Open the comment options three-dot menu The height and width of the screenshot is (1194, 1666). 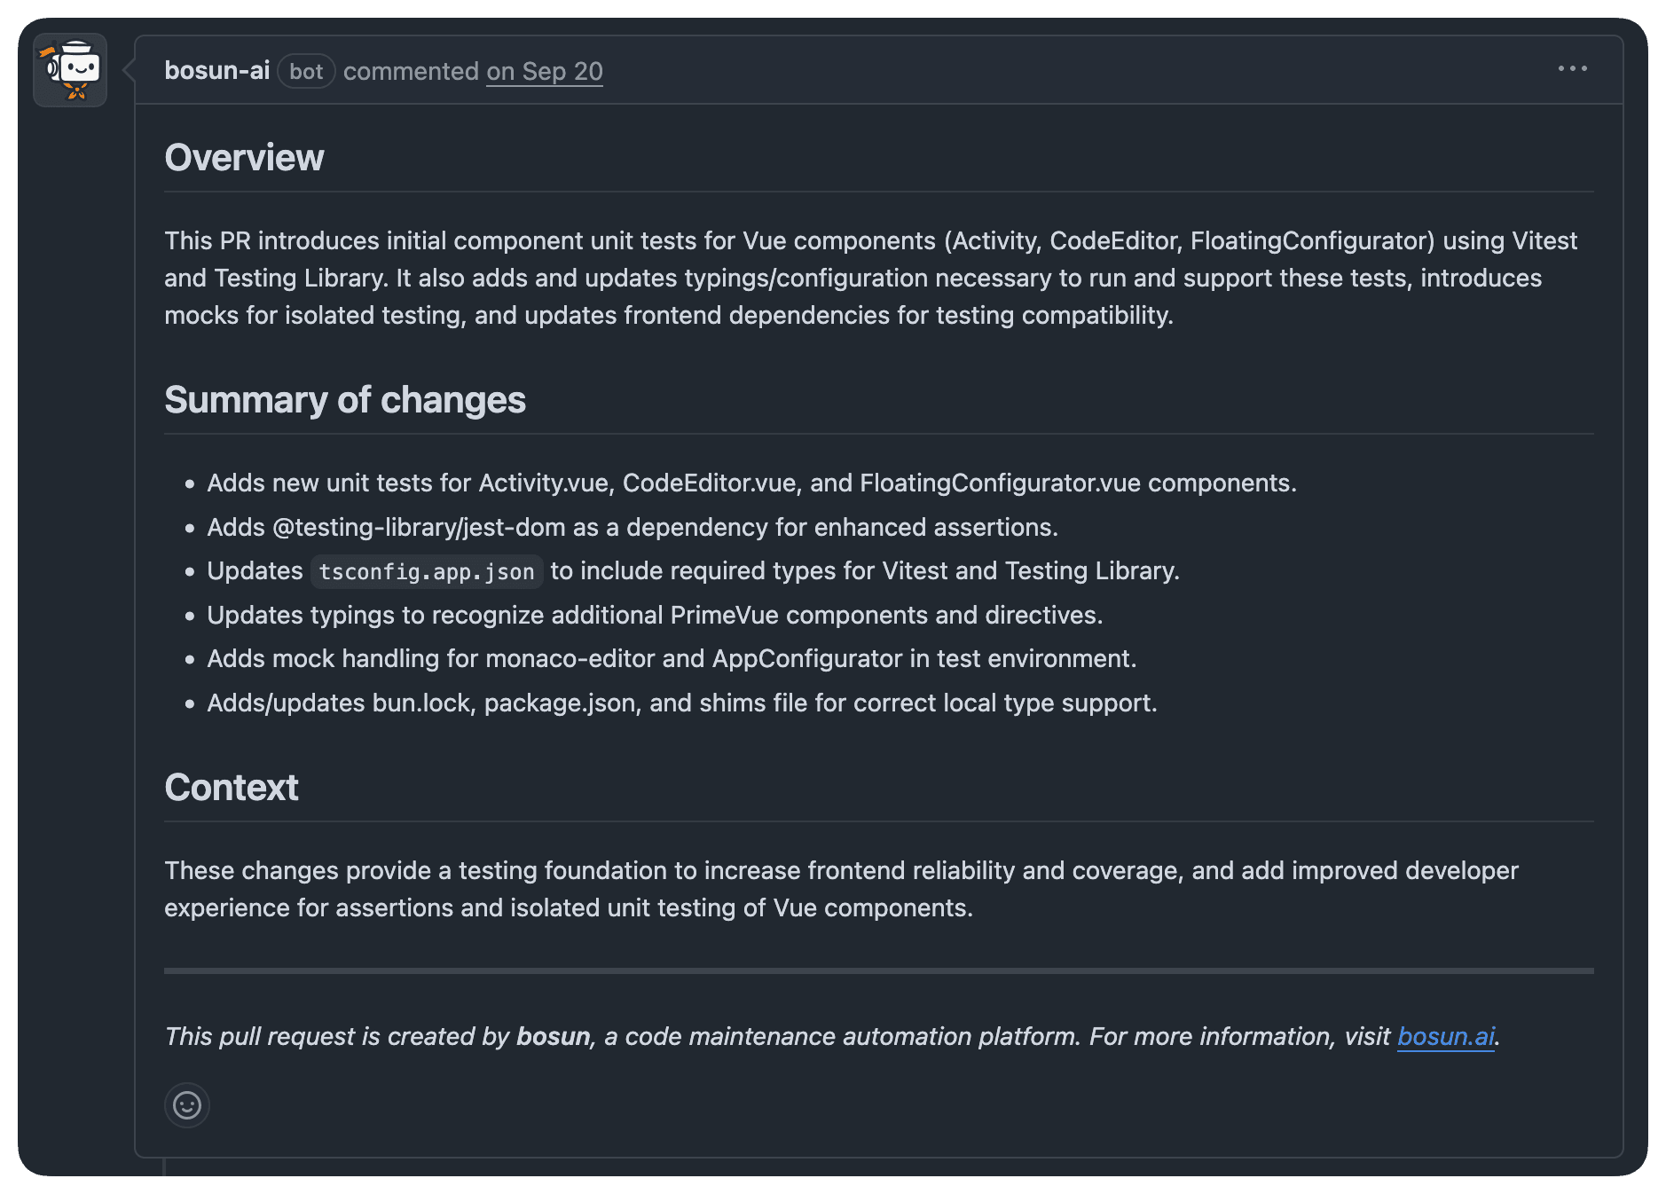click(1572, 69)
